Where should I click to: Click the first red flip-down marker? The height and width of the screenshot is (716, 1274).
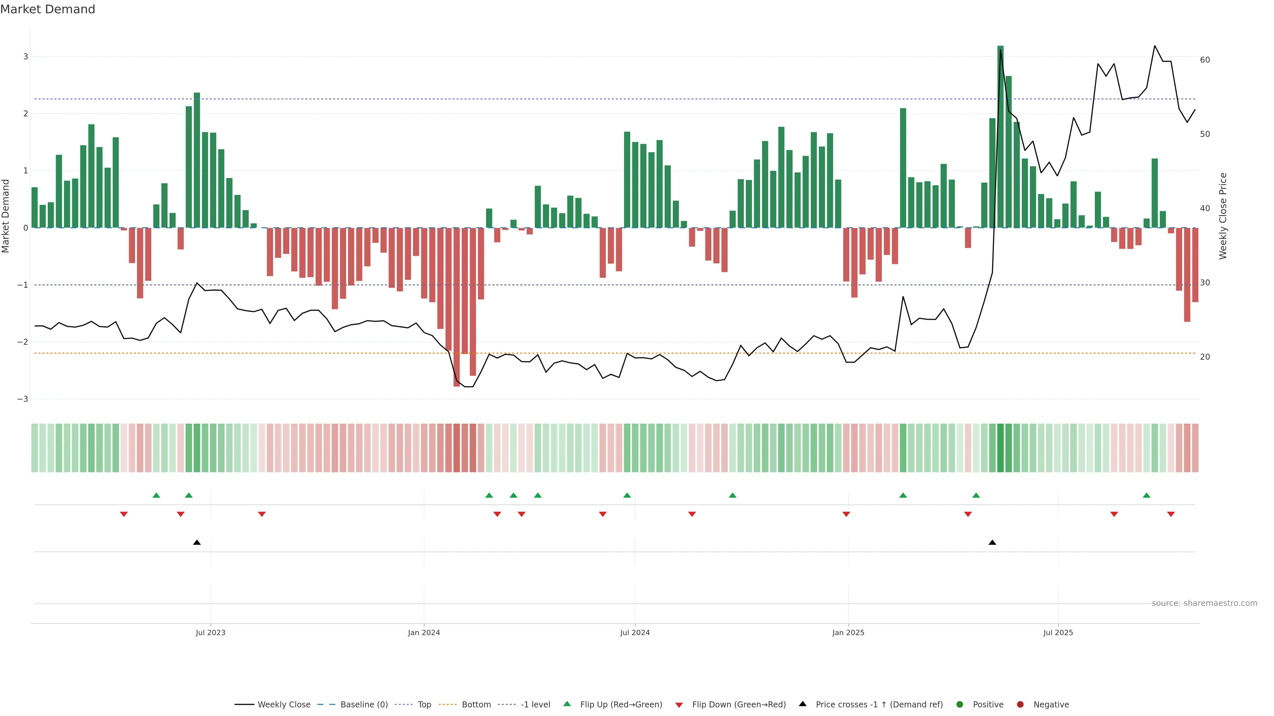[x=124, y=514]
